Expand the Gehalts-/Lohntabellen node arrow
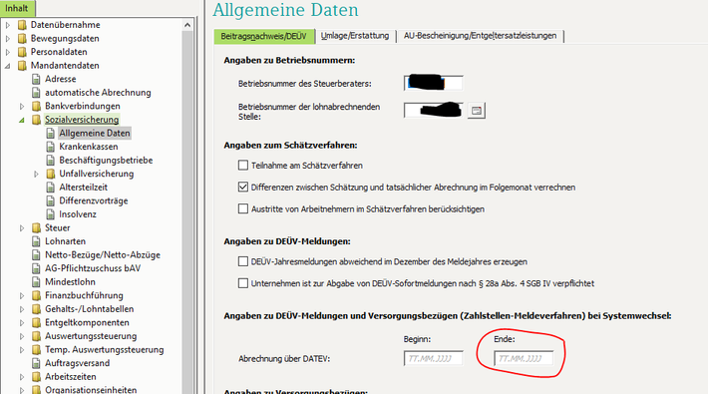This screenshot has height=394, width=708. coord(22,309)
